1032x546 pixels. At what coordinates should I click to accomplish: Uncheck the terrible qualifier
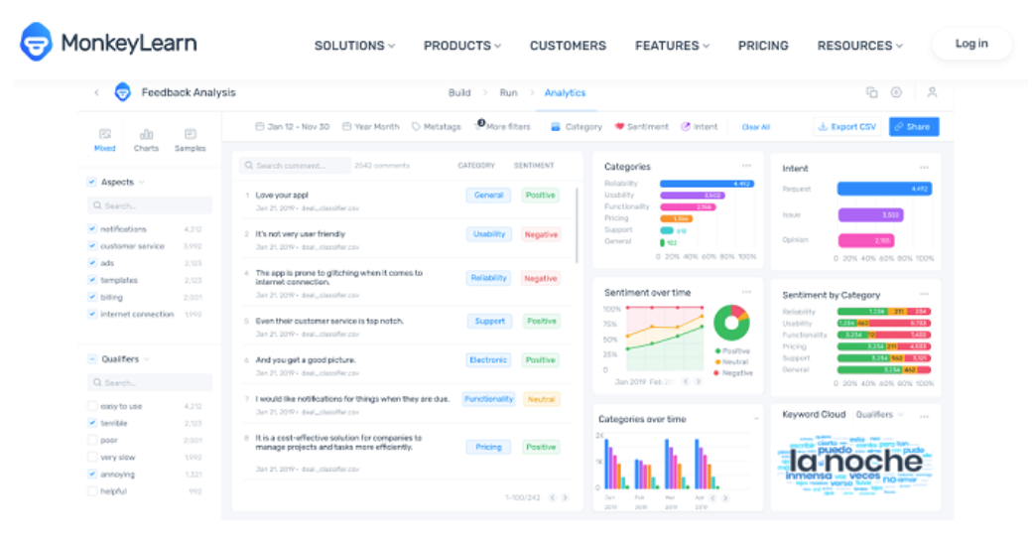click(92, 423)
